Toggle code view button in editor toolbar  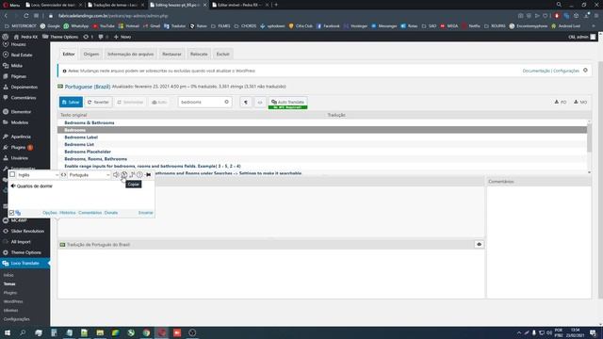tap(260, 103)
